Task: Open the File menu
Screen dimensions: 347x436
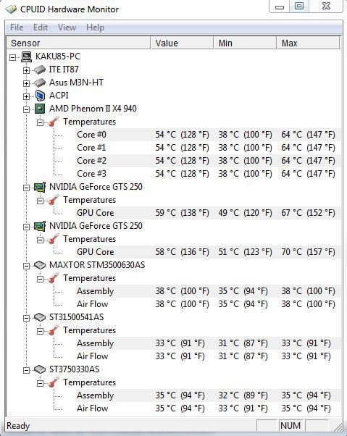Action: pos(17,28)
